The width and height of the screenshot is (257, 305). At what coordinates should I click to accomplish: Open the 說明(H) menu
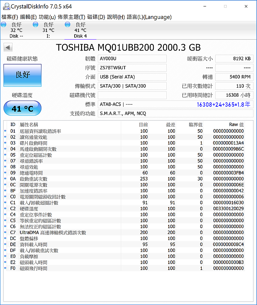tap(116, 17)
